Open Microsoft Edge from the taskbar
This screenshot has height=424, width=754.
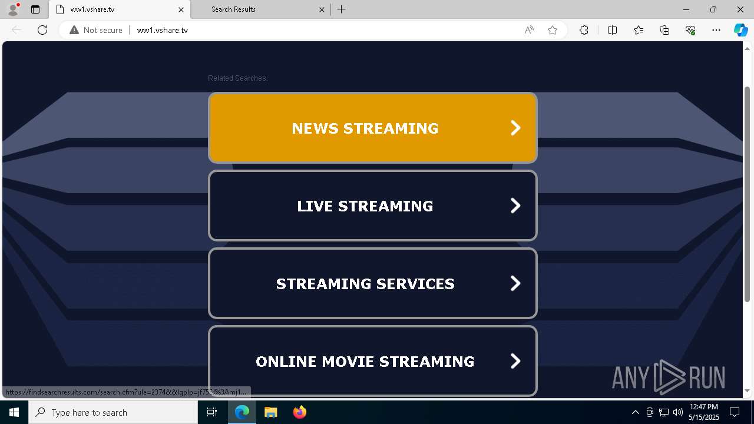click(x=242, y=412)
